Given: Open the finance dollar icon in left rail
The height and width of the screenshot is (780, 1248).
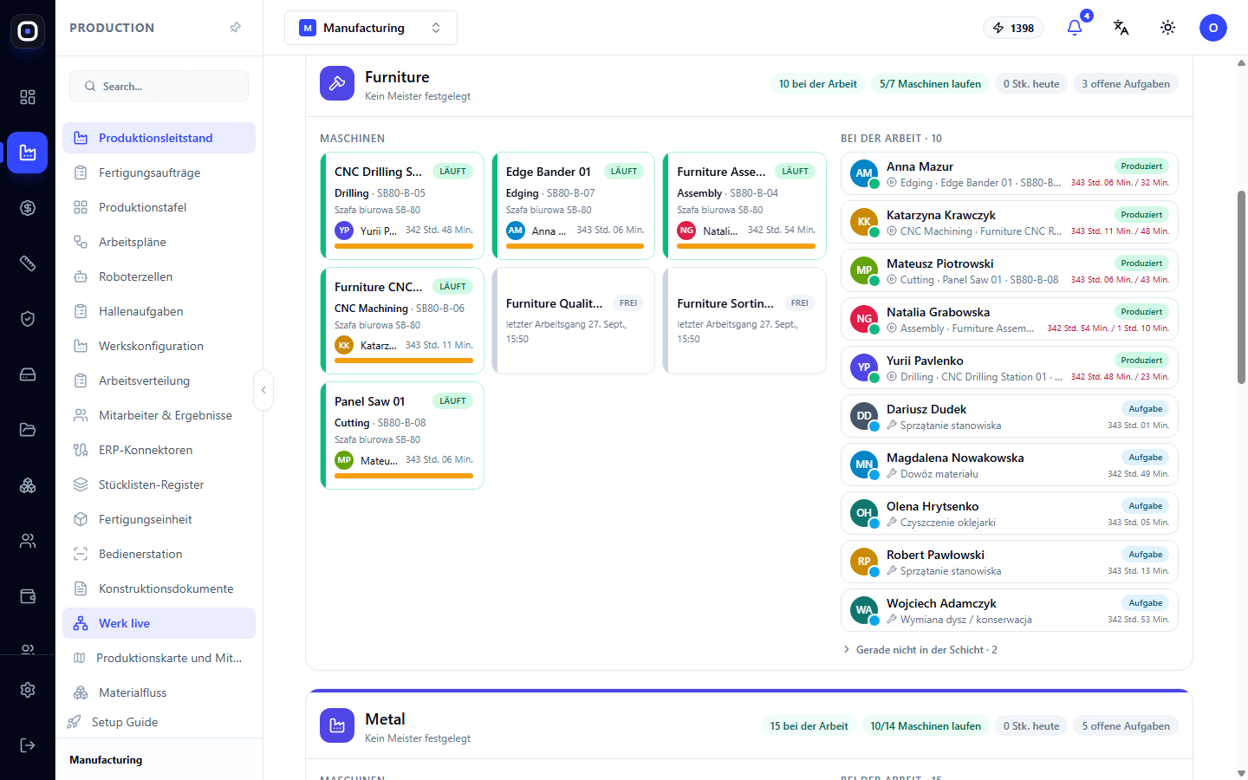Looking at the screenshot, I should click(28, 208).
